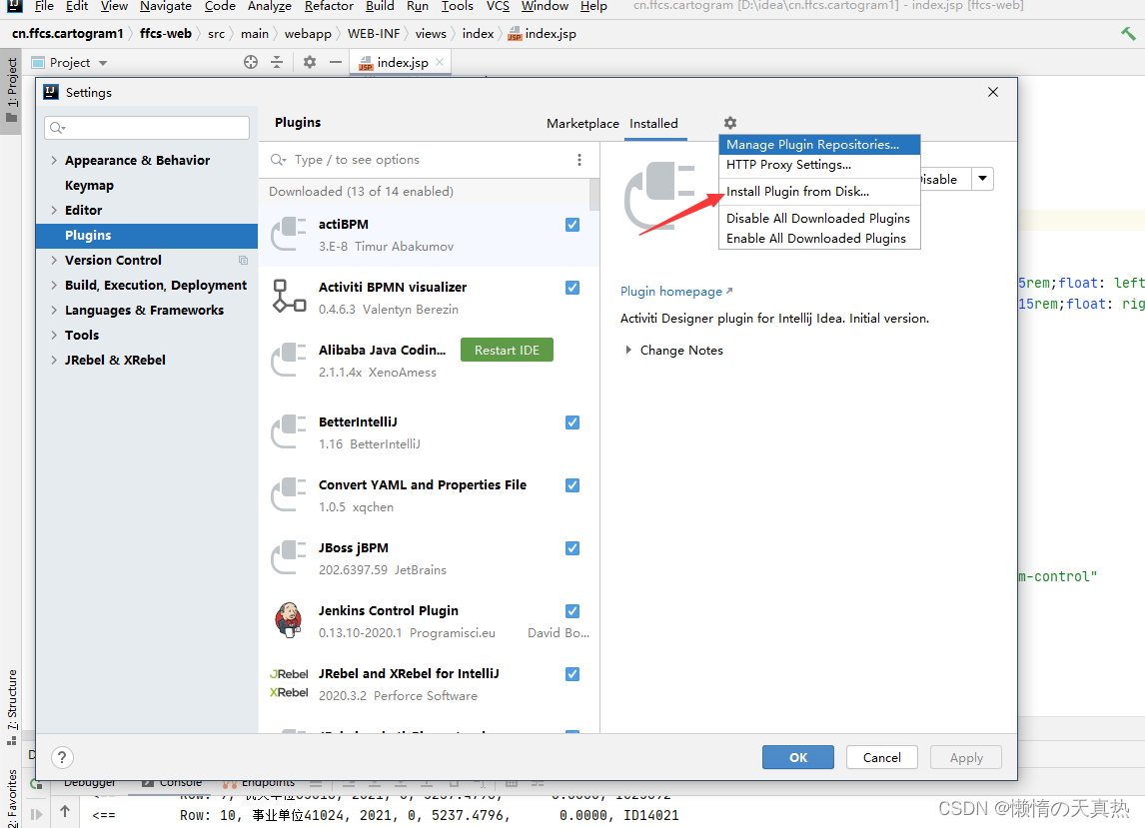The image size is (1145, 828).
Task: Open the Project tool window sidebar button
Action: (12, 91)
